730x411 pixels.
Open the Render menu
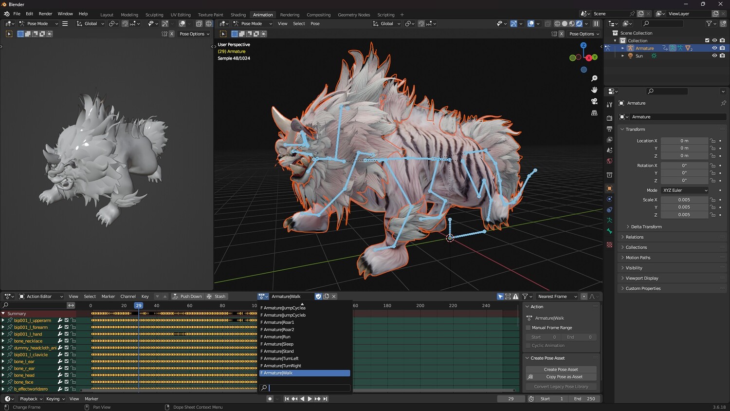coord(45,14)
